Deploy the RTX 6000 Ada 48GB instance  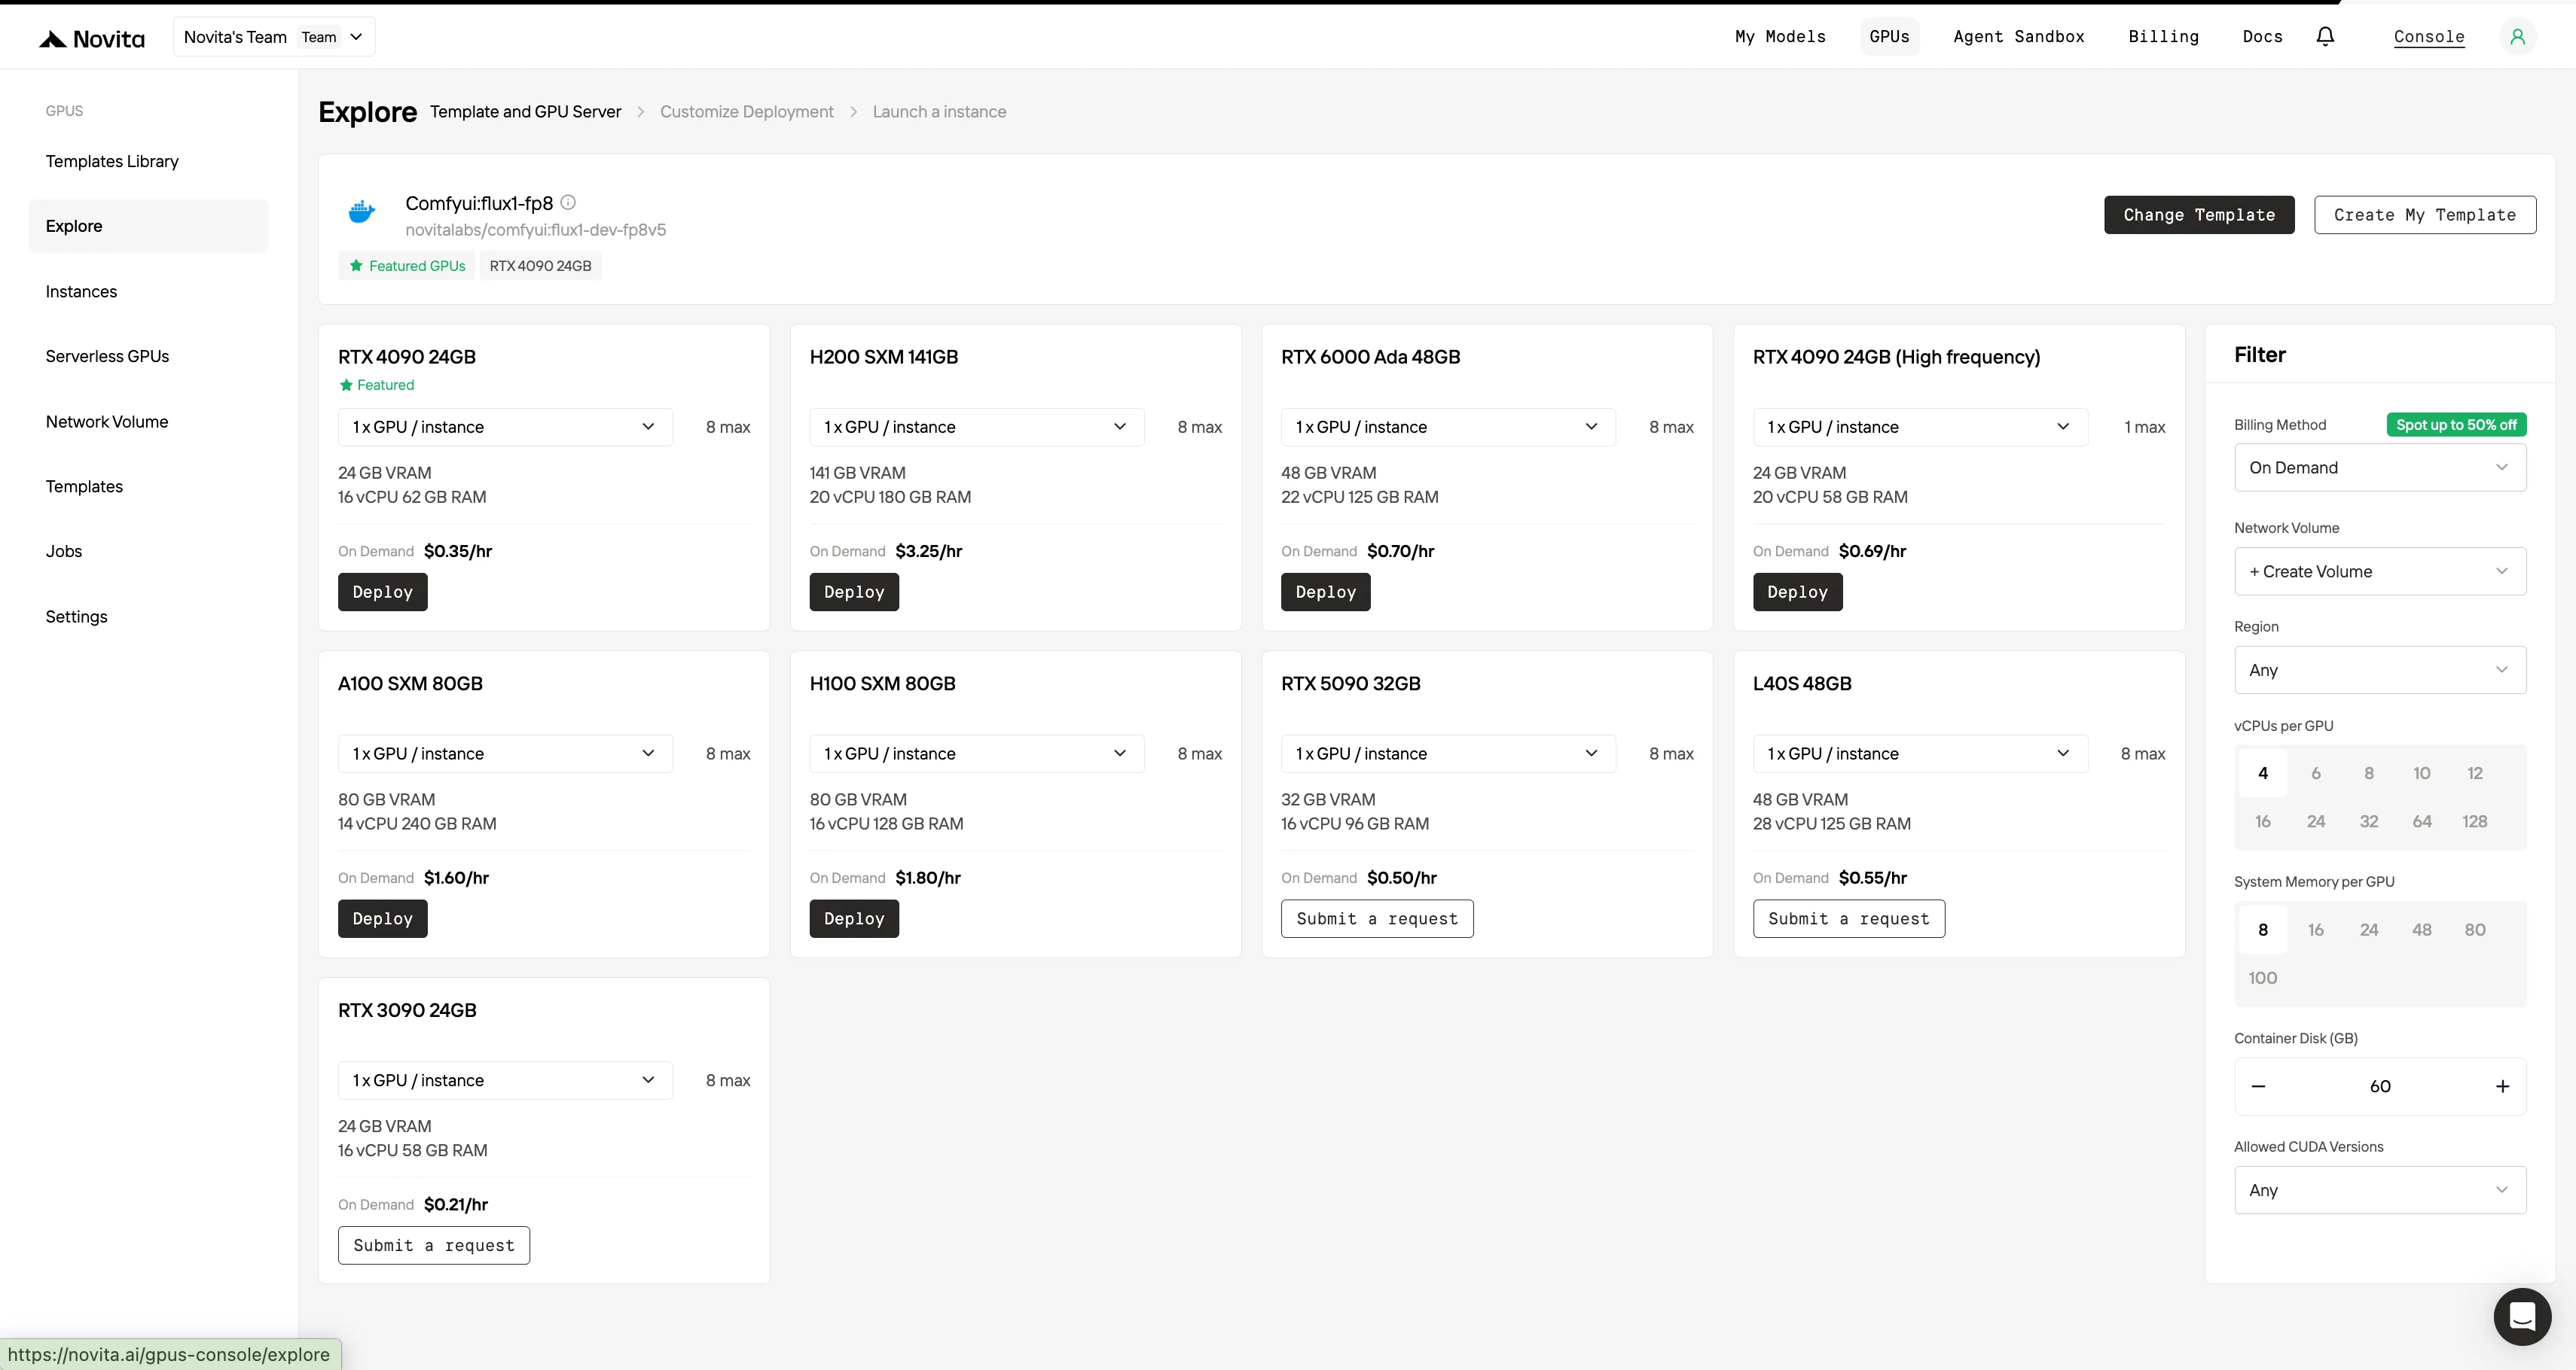coord(1326,592)
